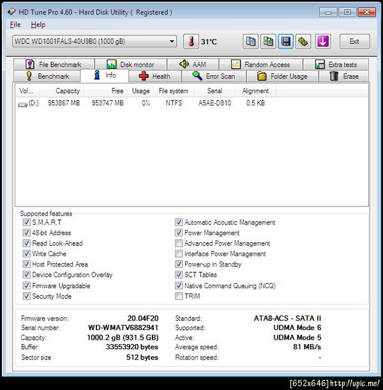This screenshot has height=390, width=383.
Task: Check the Advanced Power Management checkbox
Action: [x=179, y=243]
